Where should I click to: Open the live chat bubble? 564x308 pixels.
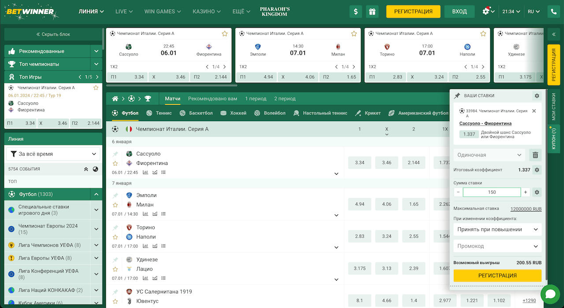(549, 294)
